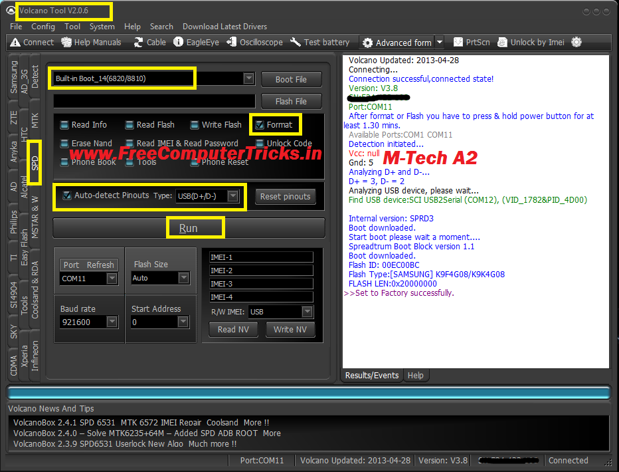Open the Help menu in the menu bar
Image resolution: width=619 pixels, height=472 pixels.
click(x=132, y=27)
